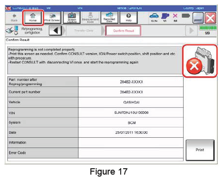This screenshot has height=181, width=223.
Task: Click the Print button
Action: tap(200, 150)
